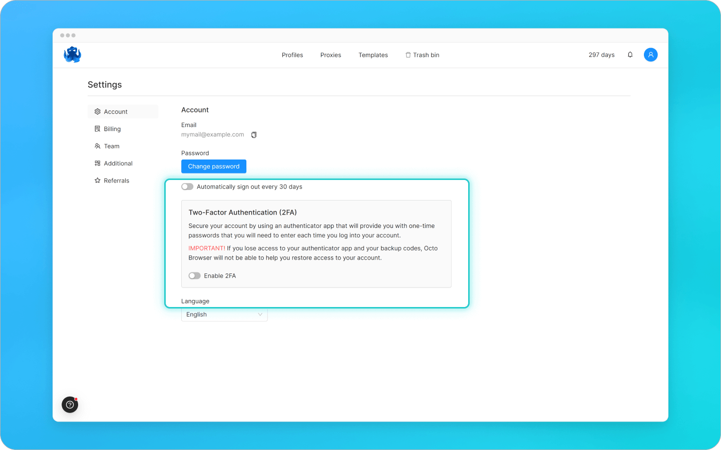Click the Change password button

point(214,166)
